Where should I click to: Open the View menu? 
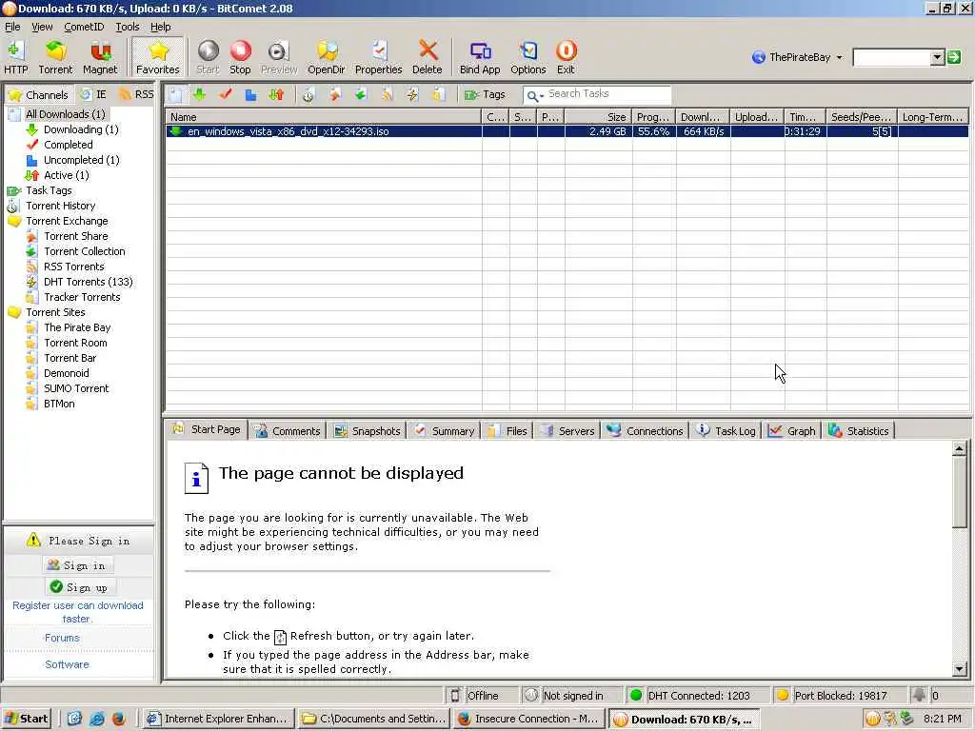click(42, 27)
